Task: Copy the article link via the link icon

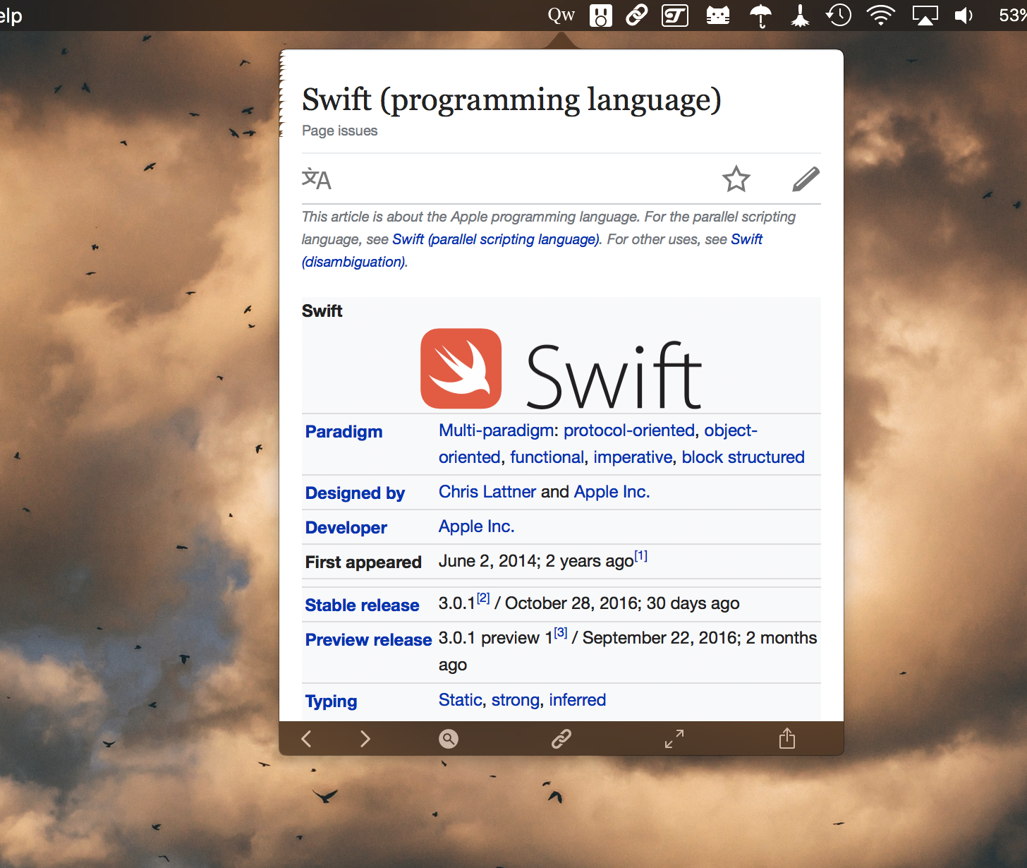Action: pos(561,738)
